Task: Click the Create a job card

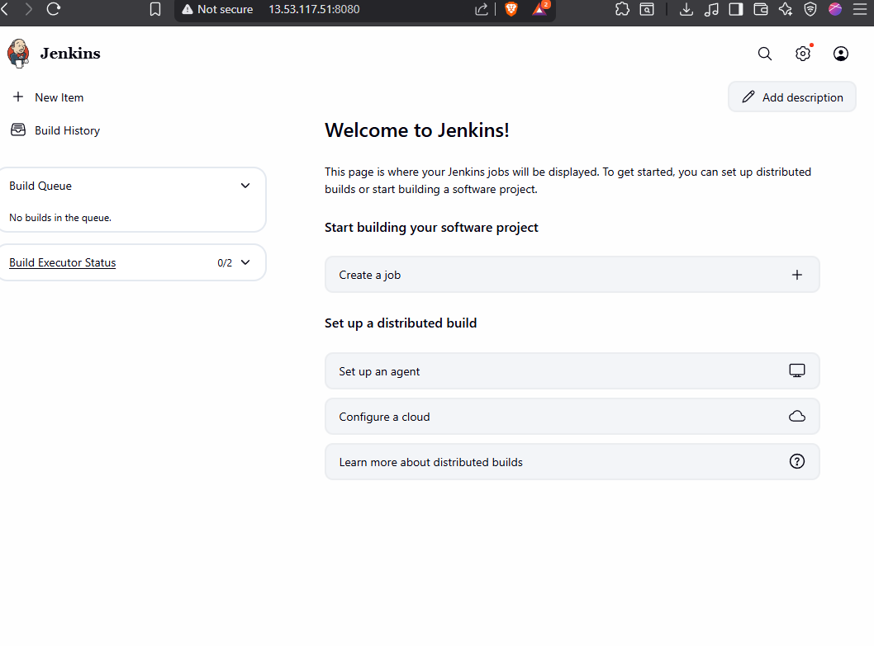Action: pos(572,275)
